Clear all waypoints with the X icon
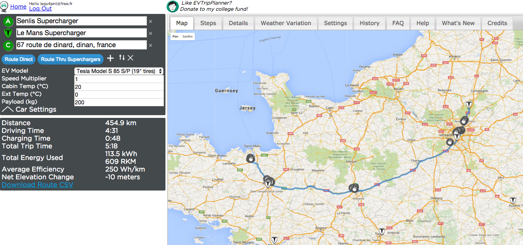523x245 pixels. [x=131, y=58]
